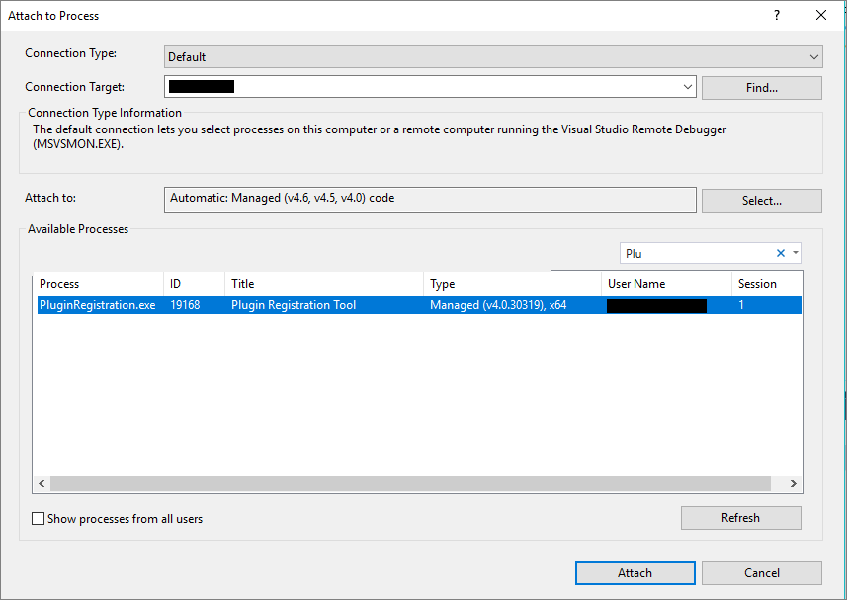Enable "Show processes from all users"
847x600 pixels.
point(37,518)
